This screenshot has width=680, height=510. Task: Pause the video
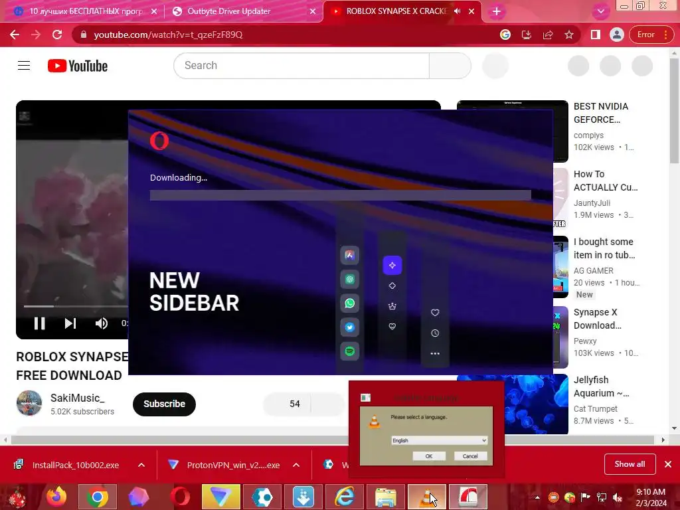(x=39, y=323)
